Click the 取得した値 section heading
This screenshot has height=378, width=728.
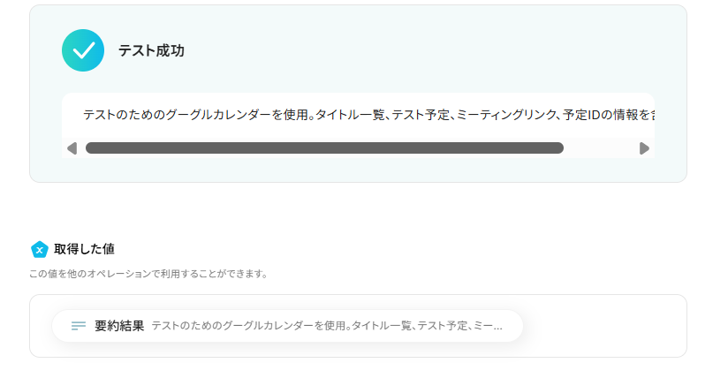(x=84, y=249)
